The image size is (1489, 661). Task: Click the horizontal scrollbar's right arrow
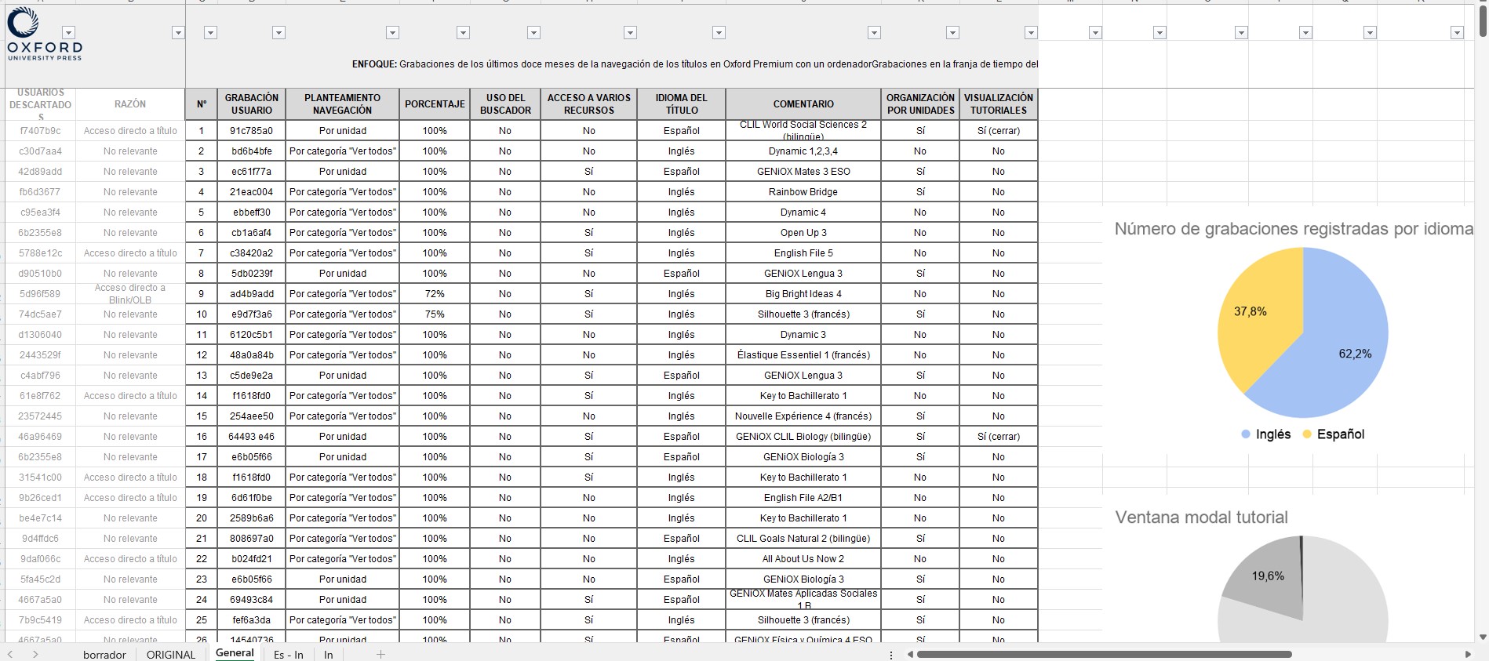(1469, 654)
